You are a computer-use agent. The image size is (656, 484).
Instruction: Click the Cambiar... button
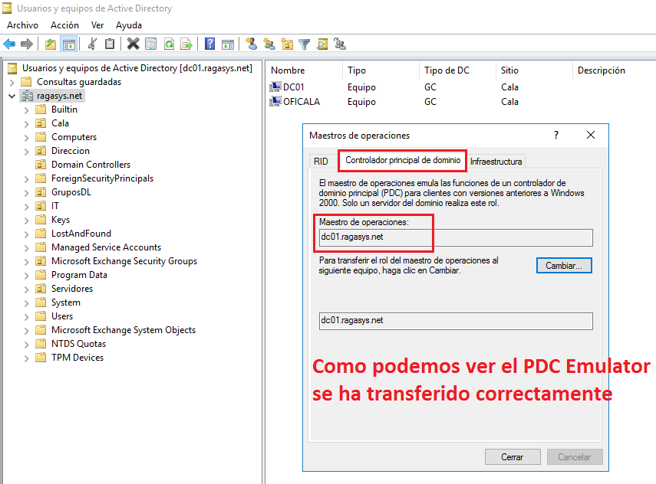tap(564, 266)
